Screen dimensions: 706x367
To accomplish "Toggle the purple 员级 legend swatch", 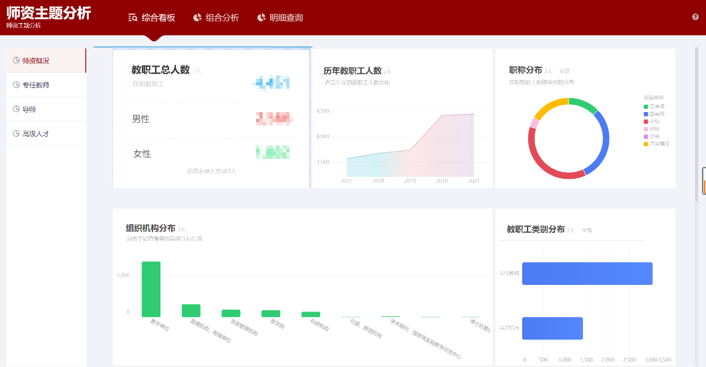I will (x=646, y=137).
